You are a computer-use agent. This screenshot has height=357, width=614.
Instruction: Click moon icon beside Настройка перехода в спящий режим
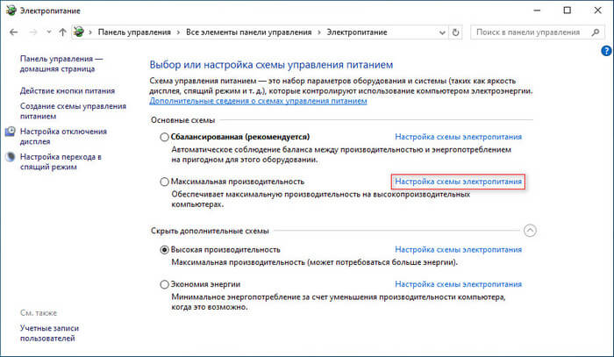11,158
